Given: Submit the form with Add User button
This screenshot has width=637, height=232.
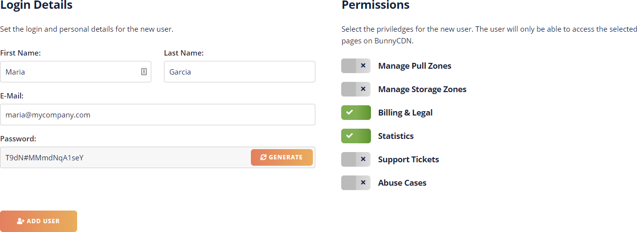Looking at the screenshot, I should coord(39,221).
